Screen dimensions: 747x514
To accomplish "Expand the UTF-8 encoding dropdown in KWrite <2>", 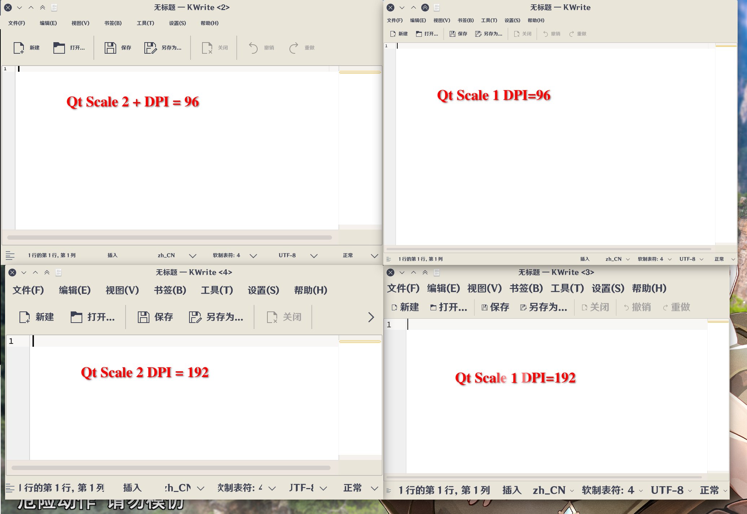I will pyautogui.click(x=314, y=256).
